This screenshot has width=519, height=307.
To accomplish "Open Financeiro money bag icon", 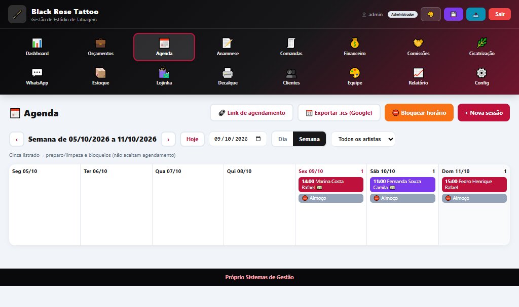I will pyautogui.click(x=355, y=43).
